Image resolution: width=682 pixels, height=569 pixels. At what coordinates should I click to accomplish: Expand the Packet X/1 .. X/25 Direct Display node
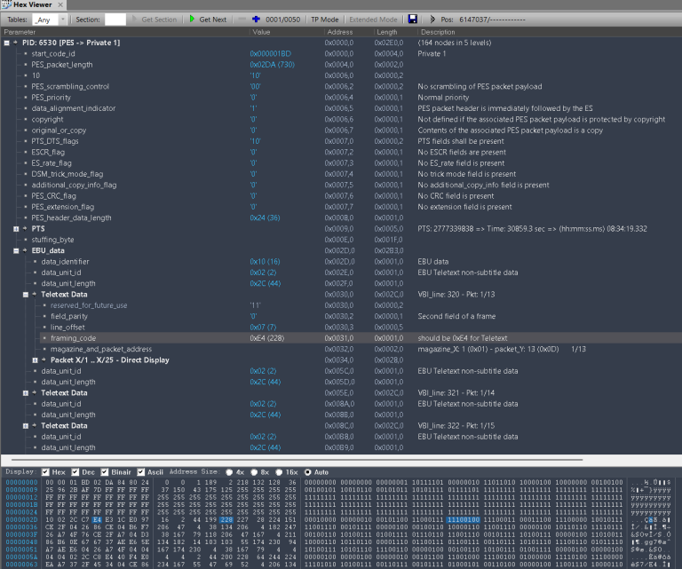coord(36,360)
